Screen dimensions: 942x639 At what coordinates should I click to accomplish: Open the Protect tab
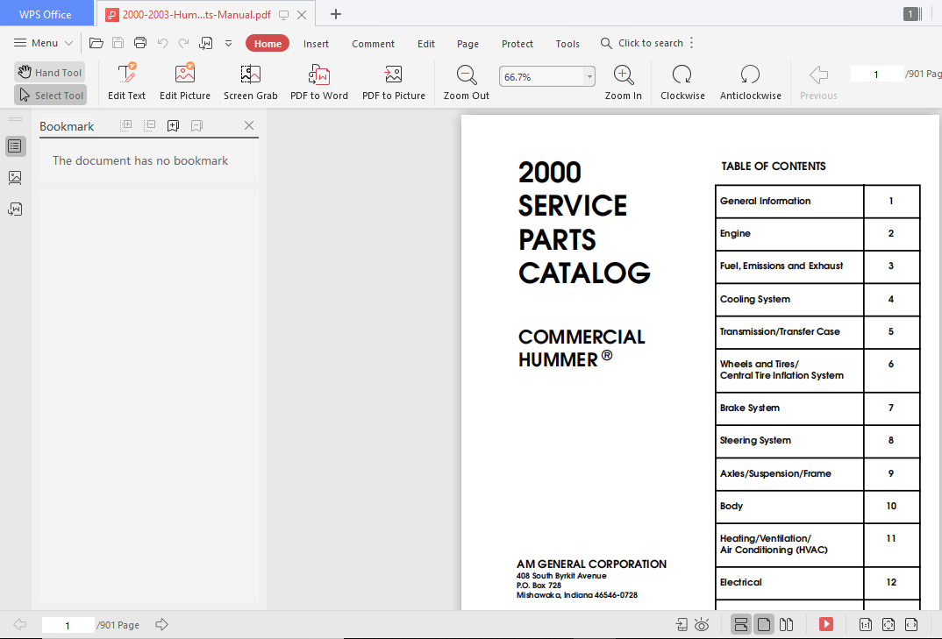(x=517, y=44)
